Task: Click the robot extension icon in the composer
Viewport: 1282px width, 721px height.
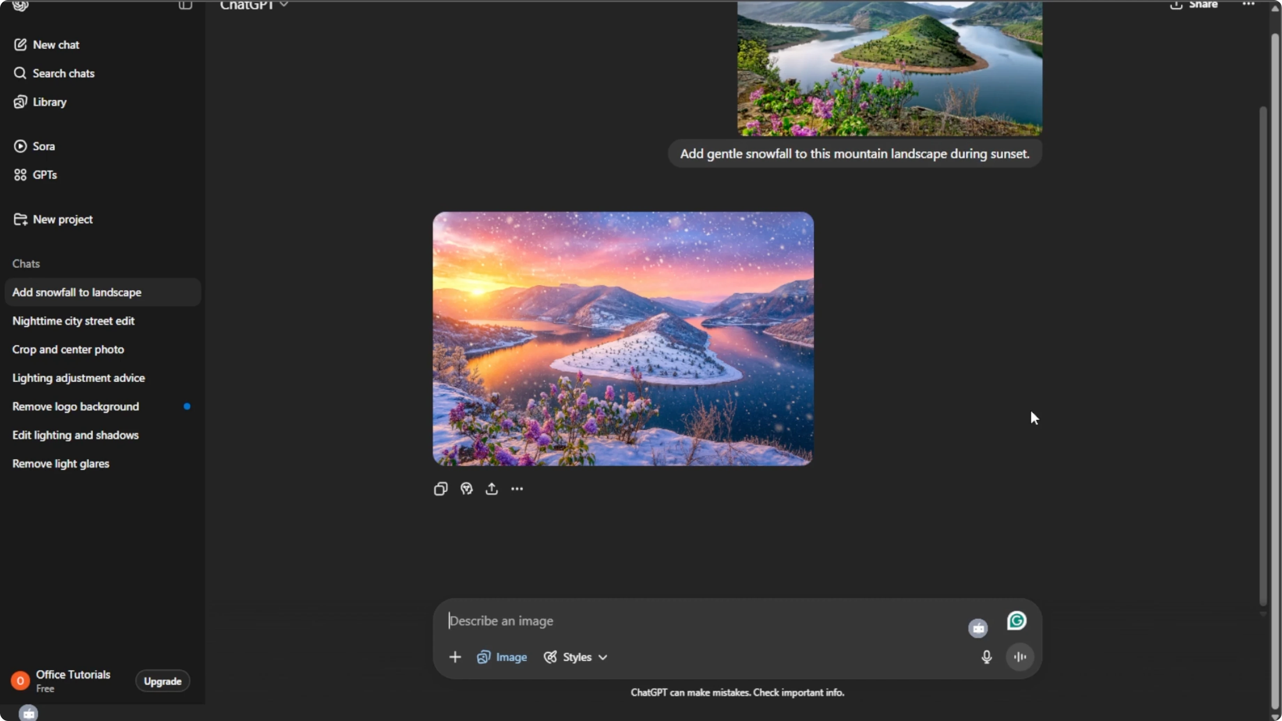Action: coord(978,628)
